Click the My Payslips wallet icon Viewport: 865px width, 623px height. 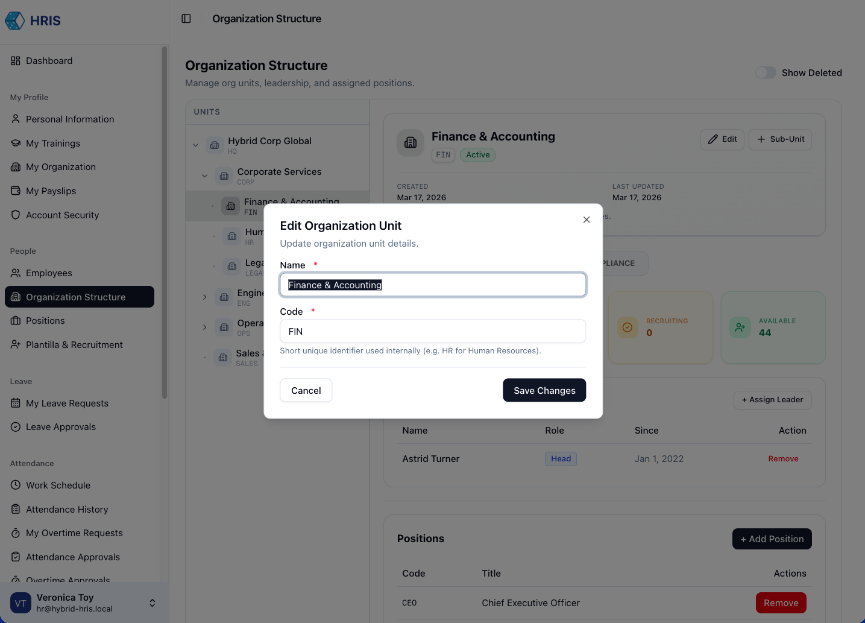point(16,191)
